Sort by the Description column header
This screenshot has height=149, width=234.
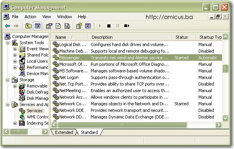[x=130, y=37]
